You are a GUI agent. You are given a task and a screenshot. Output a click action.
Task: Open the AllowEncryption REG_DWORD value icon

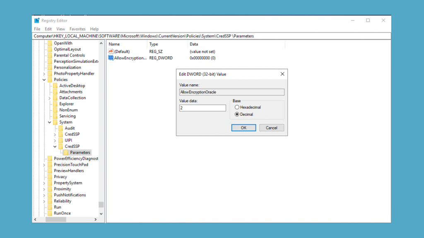coord(111,58)
